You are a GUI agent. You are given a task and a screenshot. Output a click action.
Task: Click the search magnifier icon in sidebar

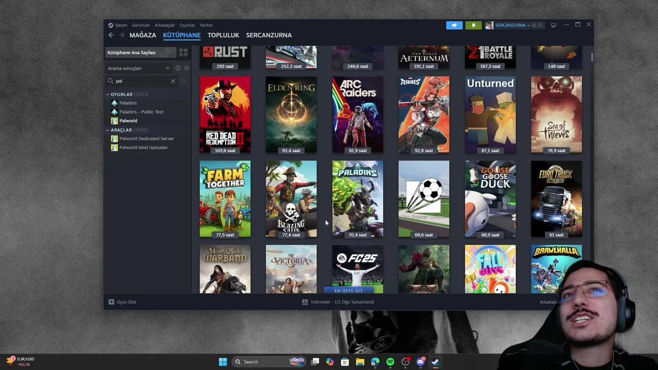coord(111,81)
